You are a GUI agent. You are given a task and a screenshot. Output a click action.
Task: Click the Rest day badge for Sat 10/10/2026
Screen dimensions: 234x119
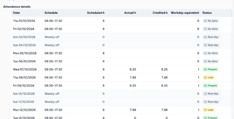tap(211, 94)
